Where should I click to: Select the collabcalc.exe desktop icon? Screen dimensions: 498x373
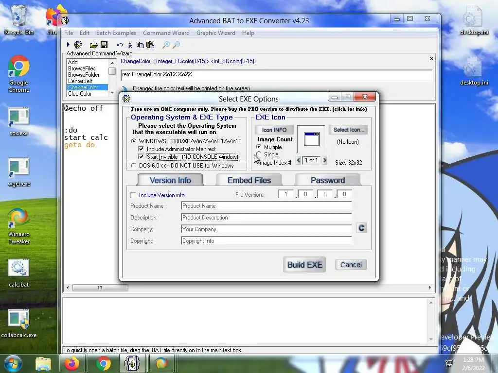click(19, 324)
